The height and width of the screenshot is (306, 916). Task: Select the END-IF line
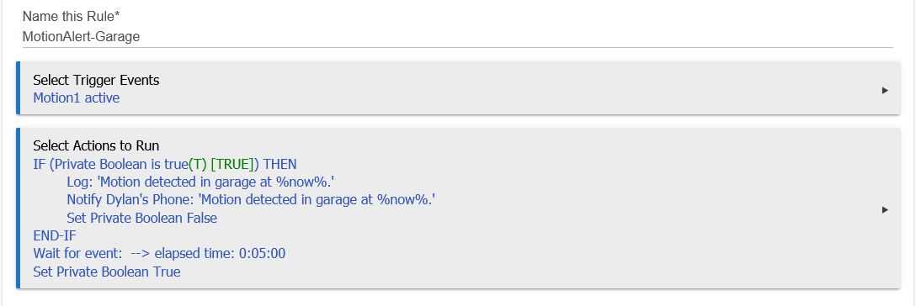click(55, 236)
